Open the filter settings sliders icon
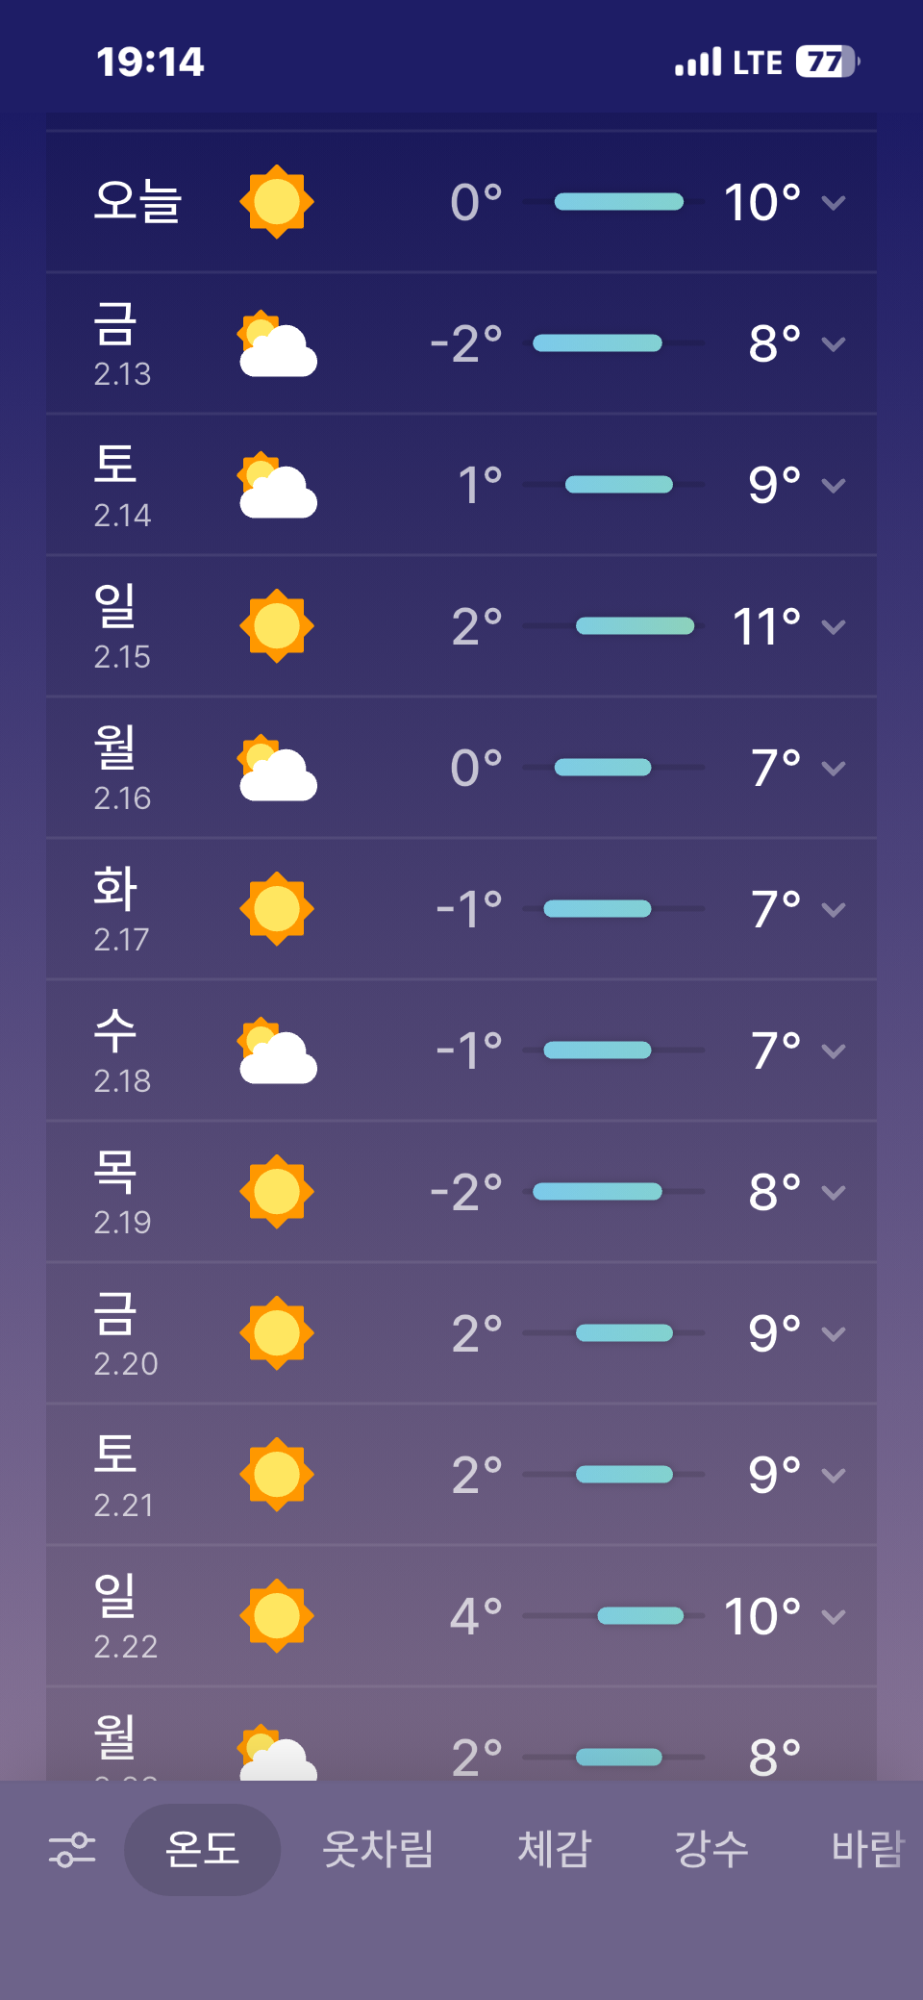 (x=72, y=1849)
